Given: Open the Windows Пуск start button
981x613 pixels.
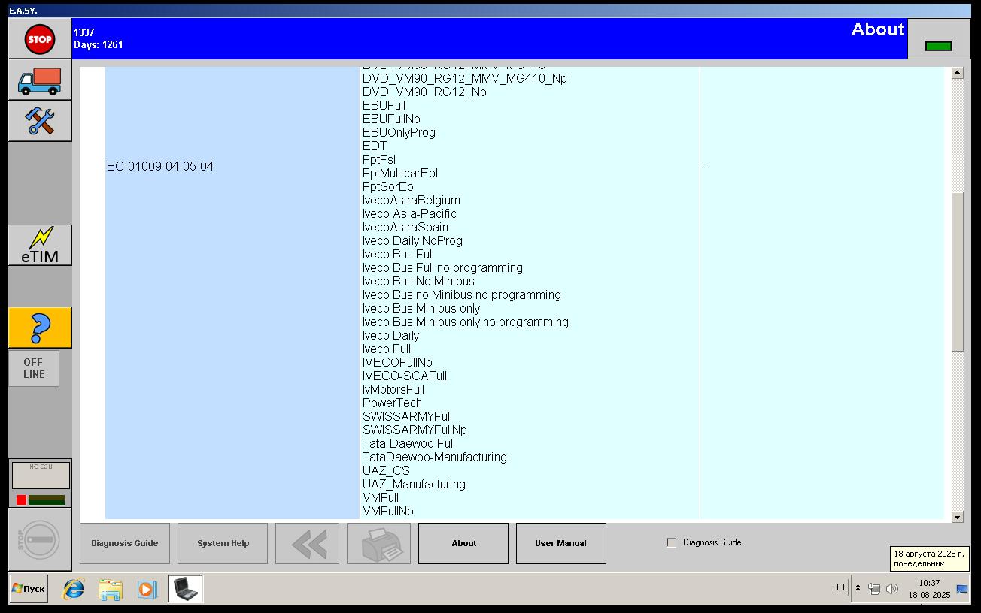Looking at the screenshot, I should 29,589.
